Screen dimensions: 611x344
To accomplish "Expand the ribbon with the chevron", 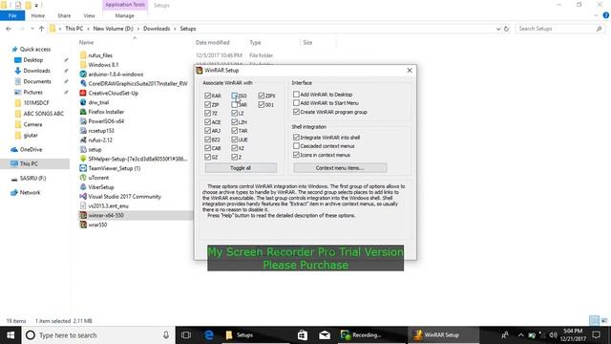I will click(x=596, y=15).
